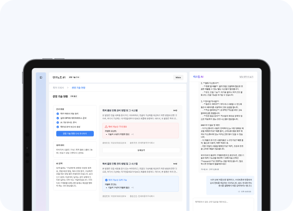The width and height of the screenshot is (293, 211).
Task: Click the 넥스팁 AI panel title
Action: tap(198, 77)
